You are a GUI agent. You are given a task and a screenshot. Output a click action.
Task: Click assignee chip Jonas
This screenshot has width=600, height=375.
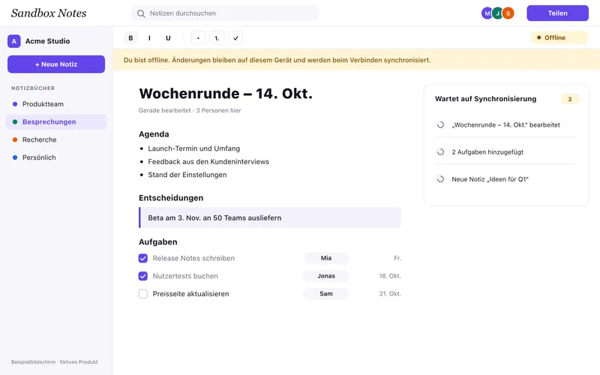pos(326,276)
